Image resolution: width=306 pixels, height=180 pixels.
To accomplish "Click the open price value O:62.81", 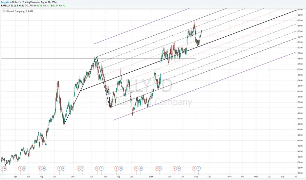I will click(x=38, y=6).
